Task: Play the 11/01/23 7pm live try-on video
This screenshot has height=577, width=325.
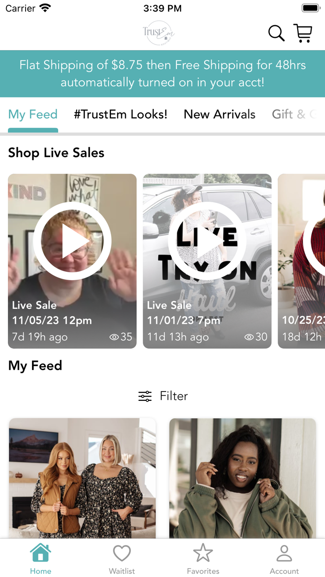Action: (207, 241)
